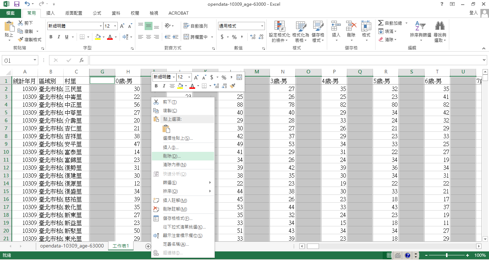
Task: Switch to the Insert ribbon tab
Action: click(x=50, y=13)
